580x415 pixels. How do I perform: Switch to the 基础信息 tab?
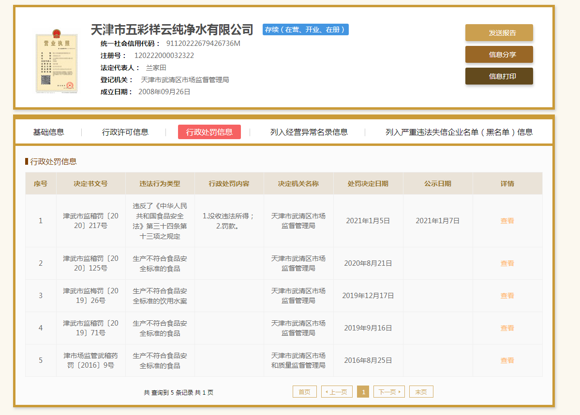pos(48,132)
